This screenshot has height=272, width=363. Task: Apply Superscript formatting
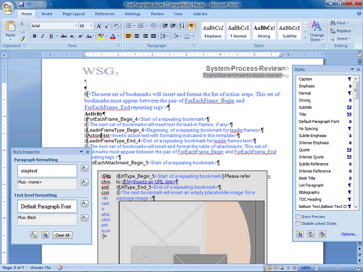point(81,36)
